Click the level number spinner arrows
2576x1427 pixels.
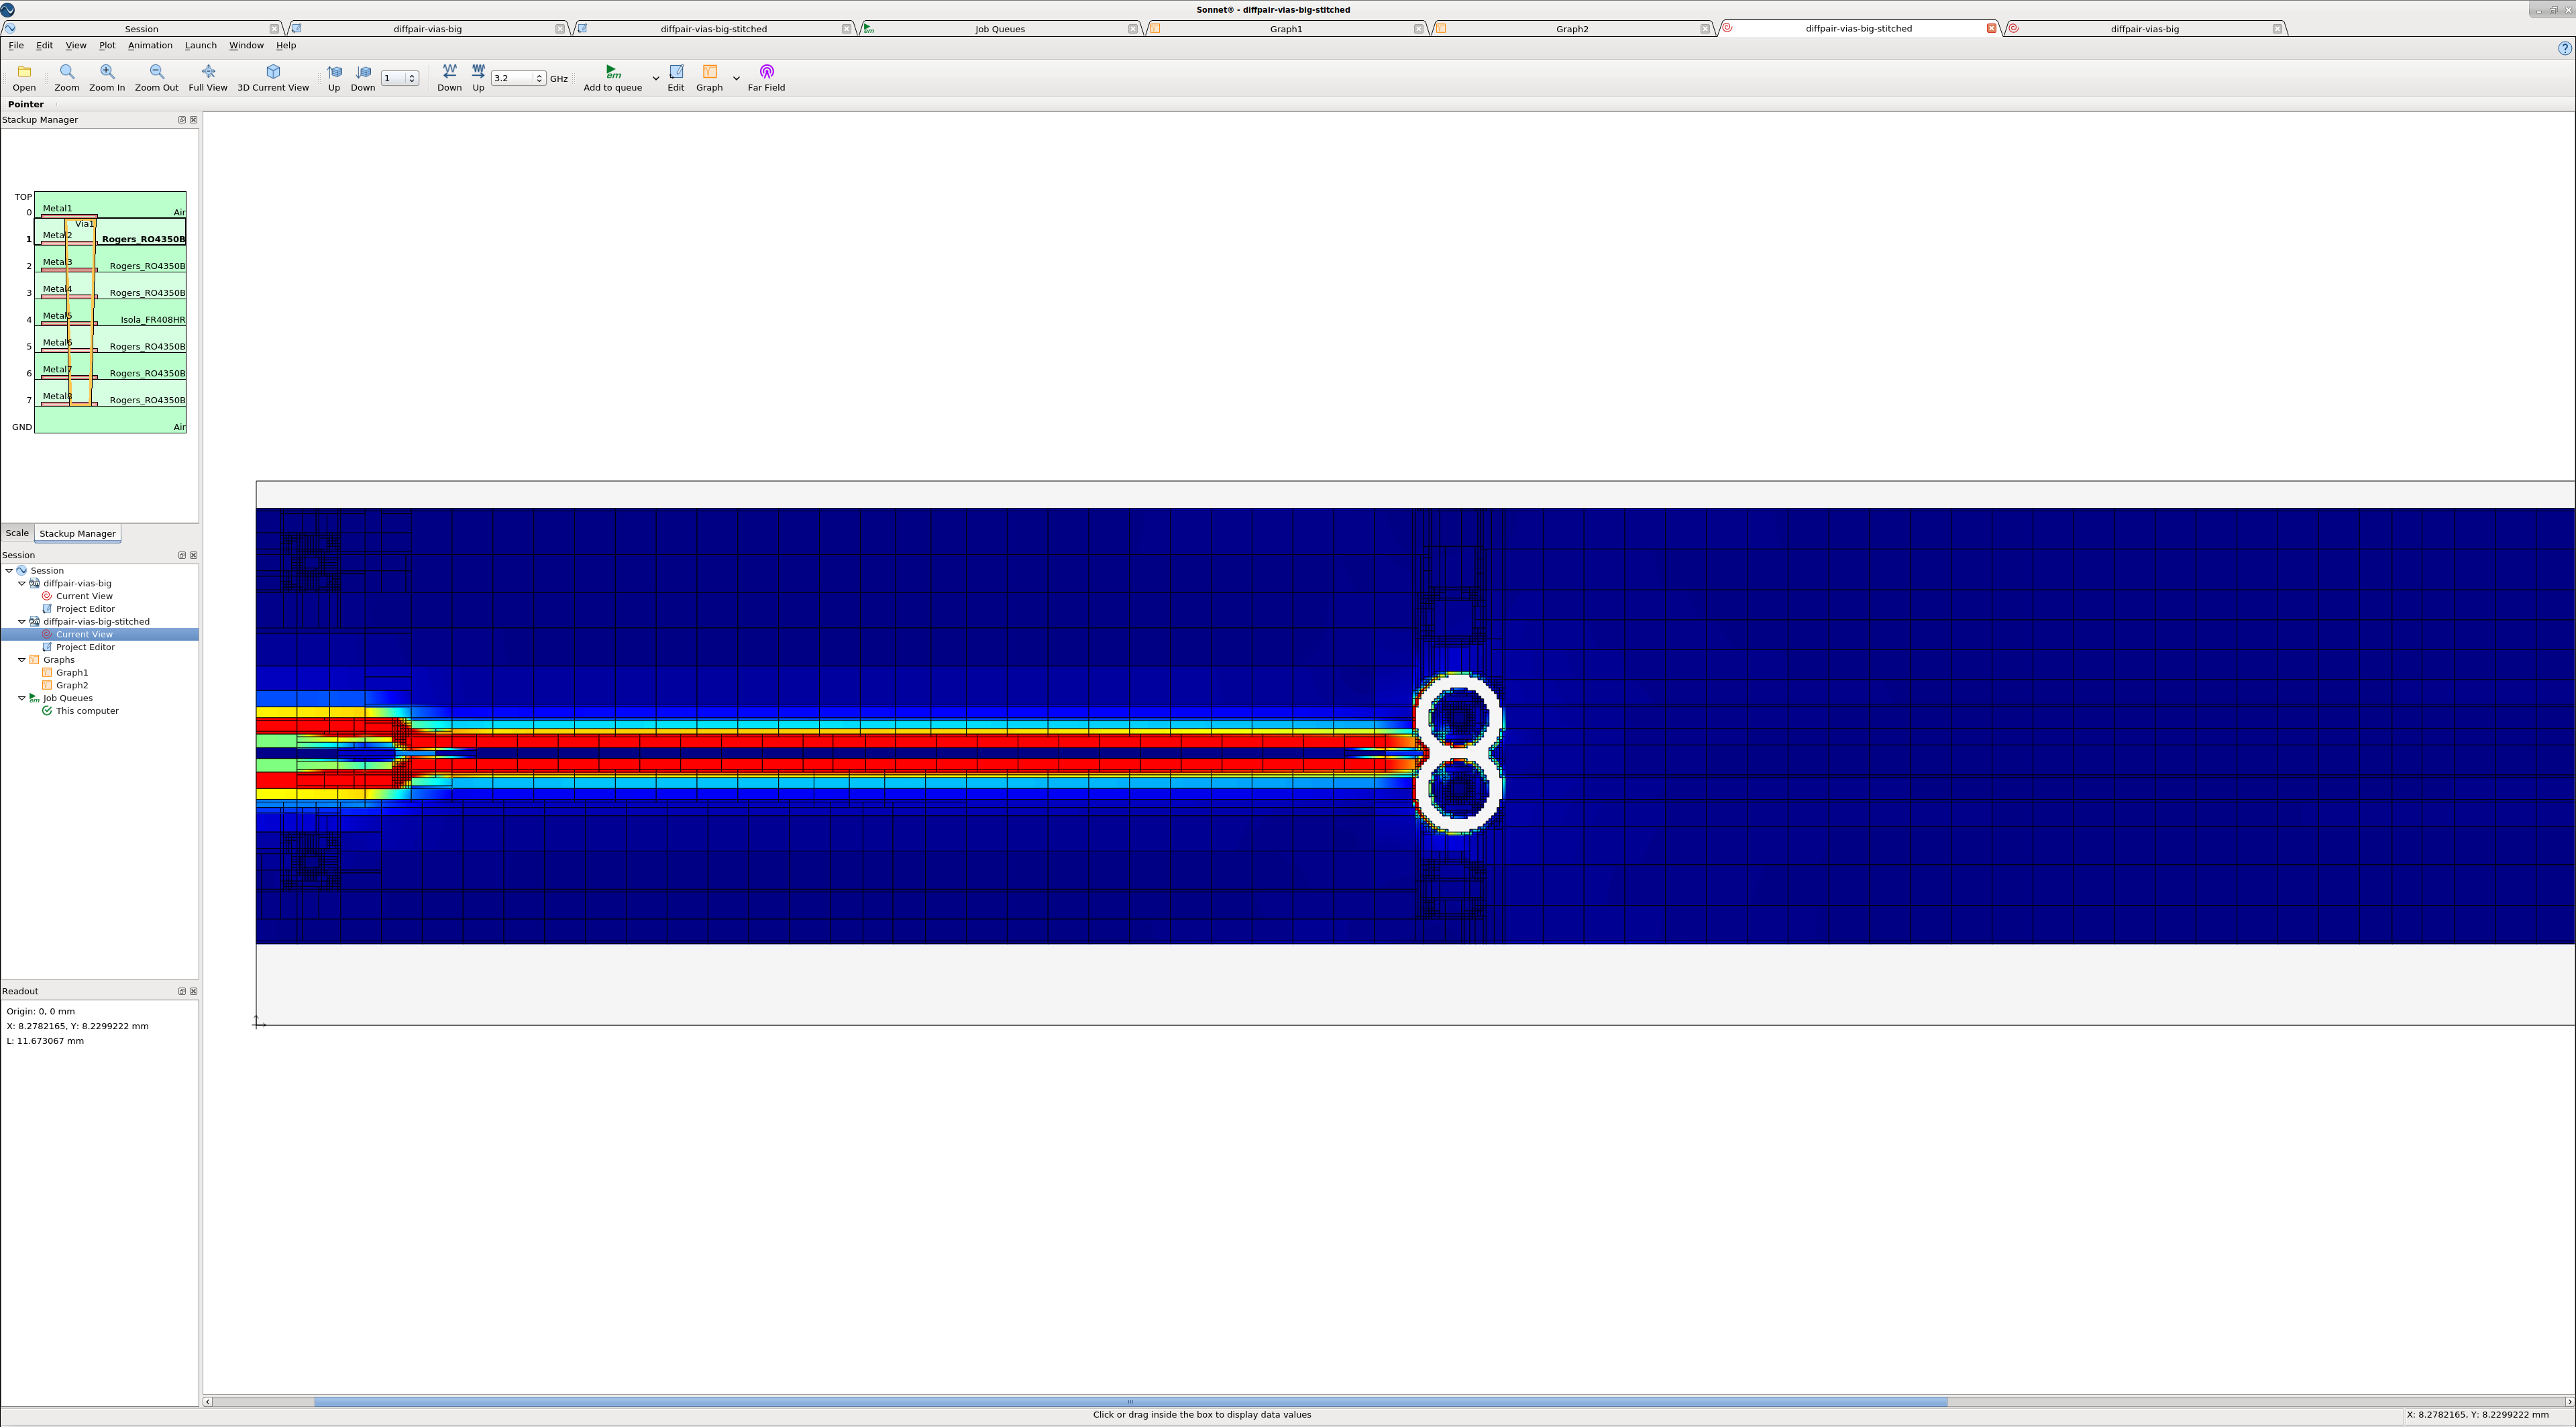(x=412, y=78)
